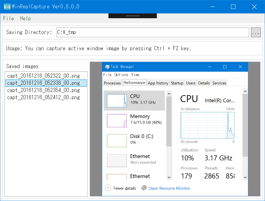Image resolution: width=265 pixels, height=201 pixels.
Task: Switch to the App history tab
Action: (158, 83)
